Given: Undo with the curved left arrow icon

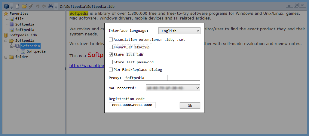Looking at the screenshot, I should pos(38,7).
